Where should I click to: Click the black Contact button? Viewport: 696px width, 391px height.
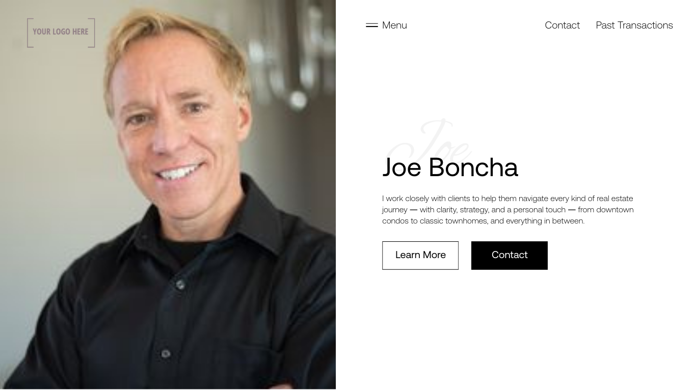pos(510,255)
